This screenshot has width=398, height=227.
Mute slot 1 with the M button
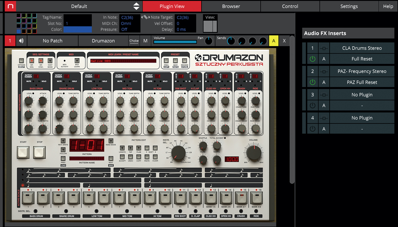click(x=146, y=41)
